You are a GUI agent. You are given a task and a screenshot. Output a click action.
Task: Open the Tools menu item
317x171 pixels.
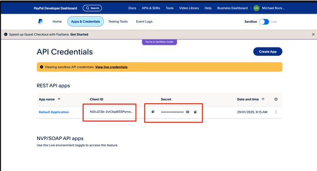[170, 8]
